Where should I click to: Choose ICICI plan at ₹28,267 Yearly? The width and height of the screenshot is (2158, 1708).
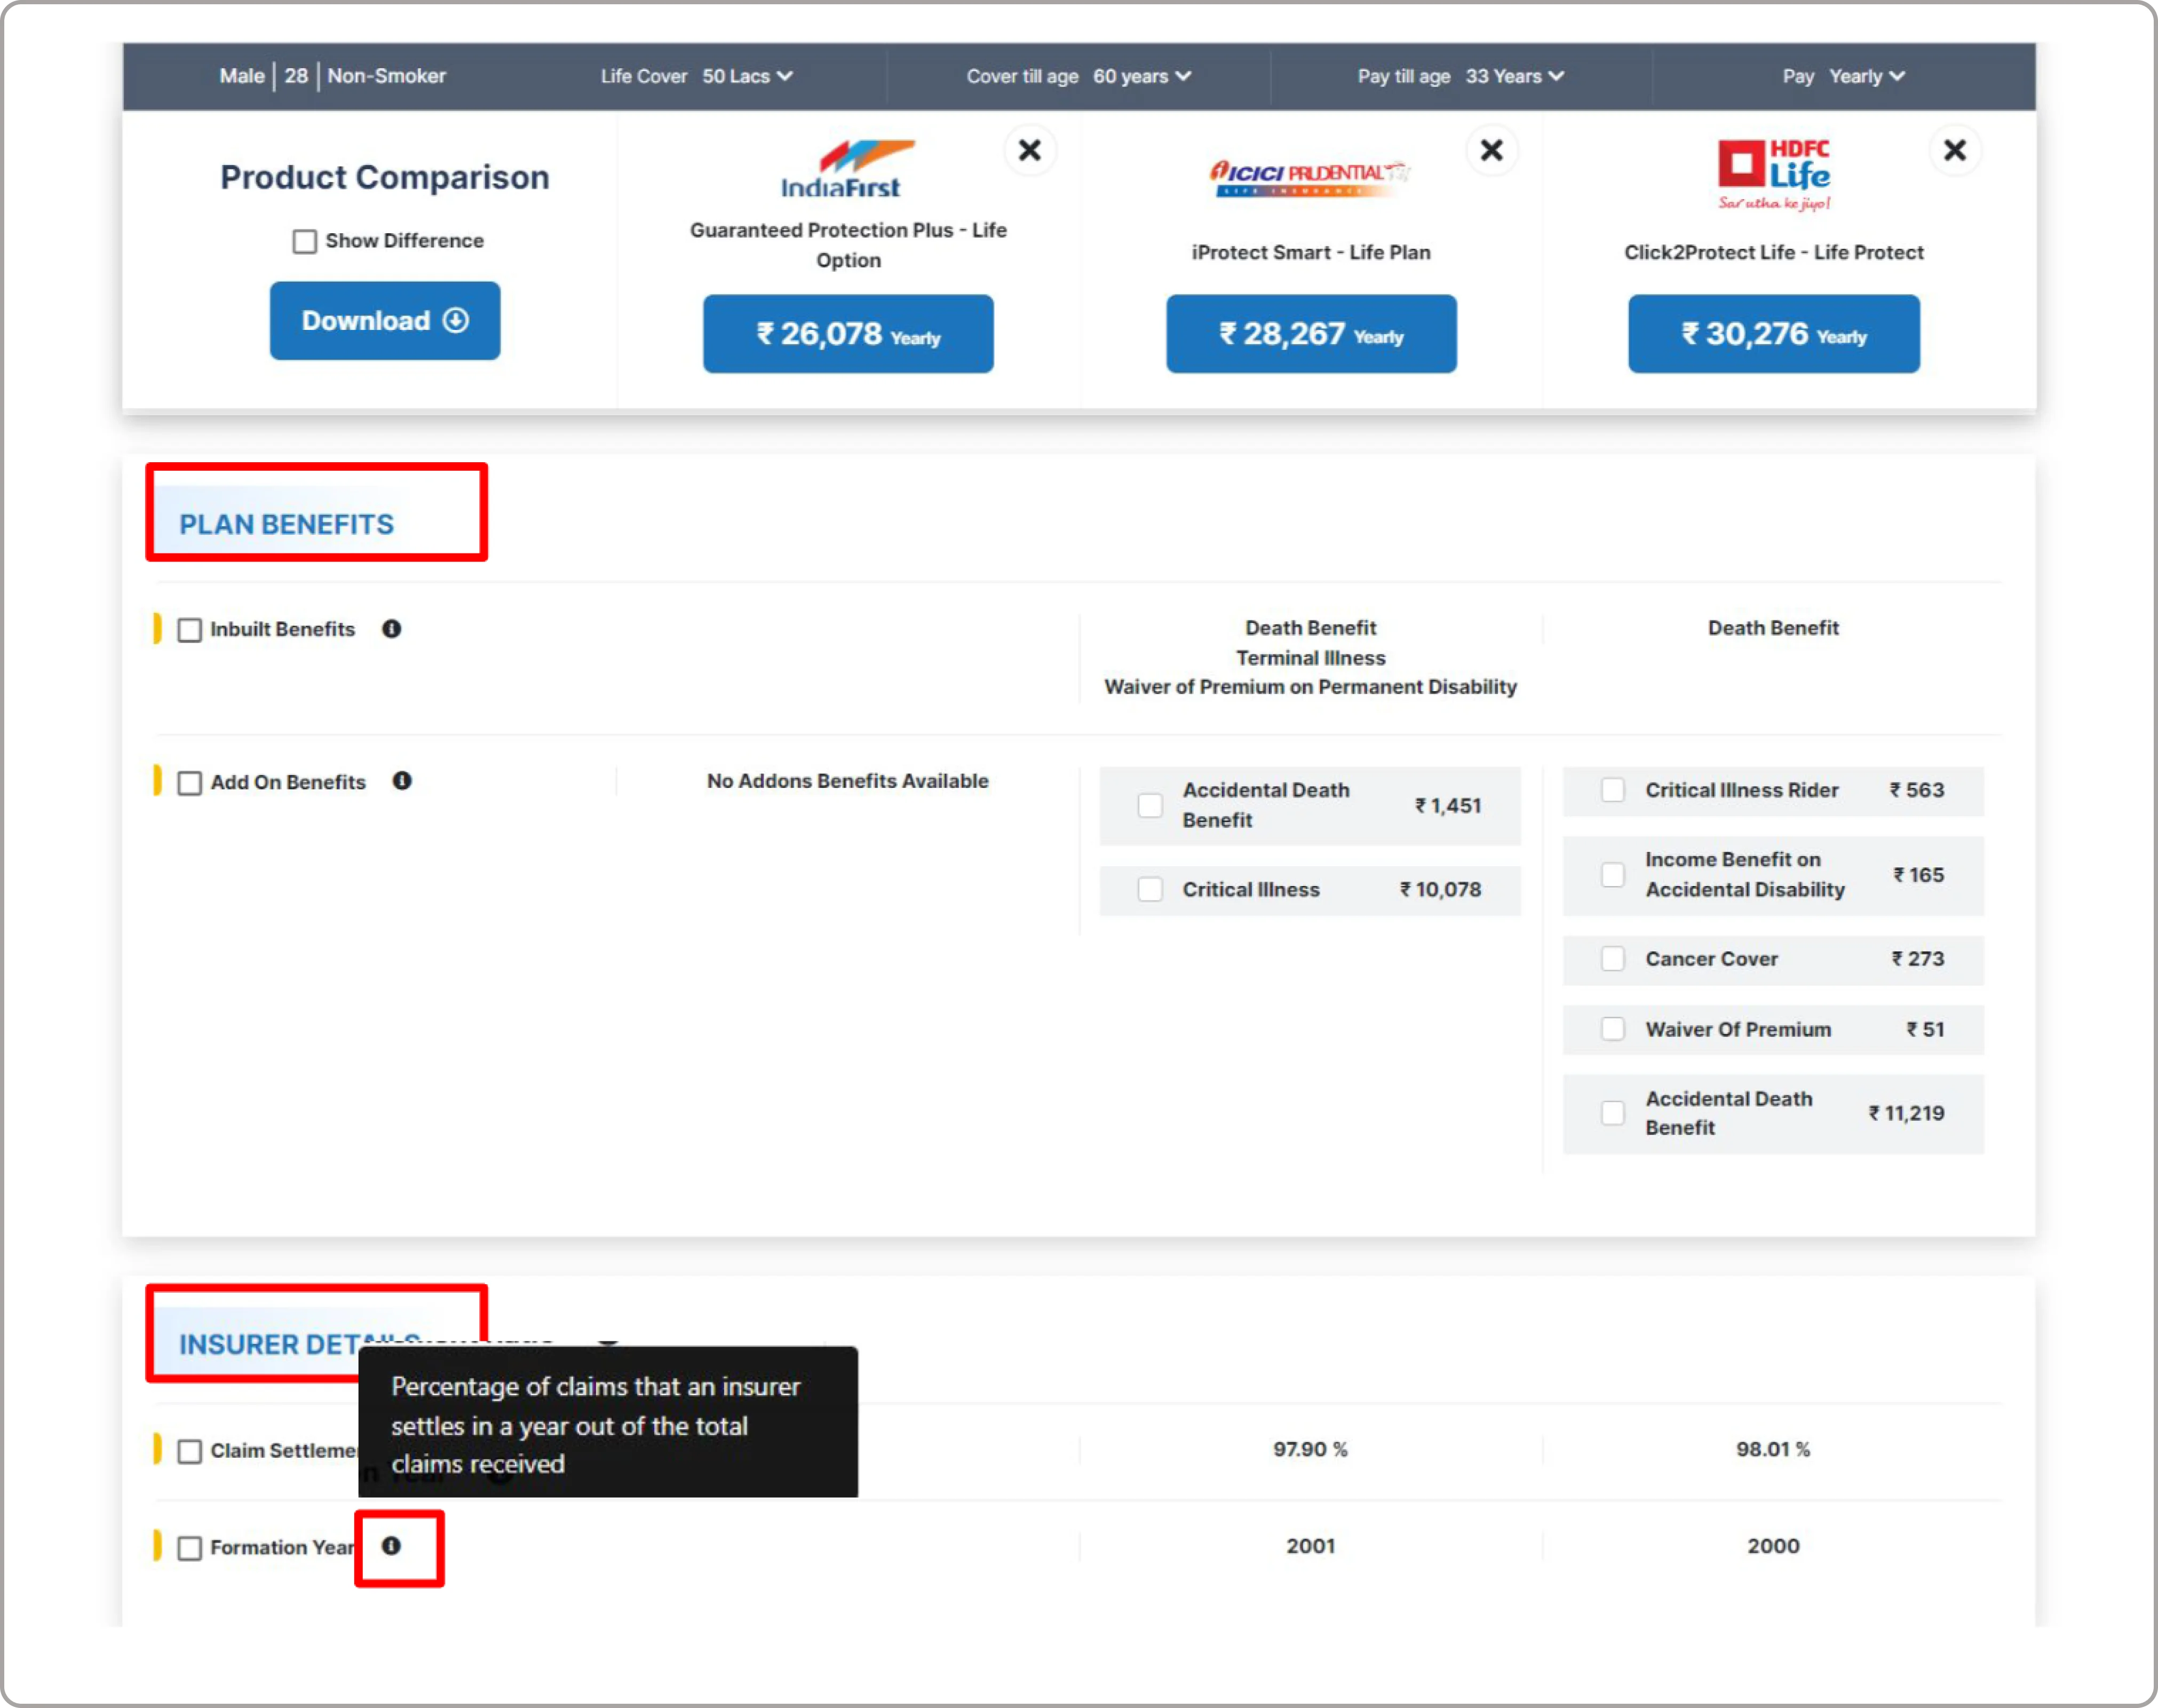pyautogui.click(x=1311, y=334)
